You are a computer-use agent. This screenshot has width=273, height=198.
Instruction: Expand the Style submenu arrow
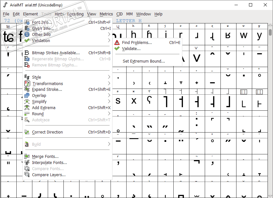(109, 77)
